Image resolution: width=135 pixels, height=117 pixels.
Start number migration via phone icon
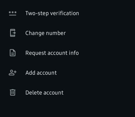(13, 33)
